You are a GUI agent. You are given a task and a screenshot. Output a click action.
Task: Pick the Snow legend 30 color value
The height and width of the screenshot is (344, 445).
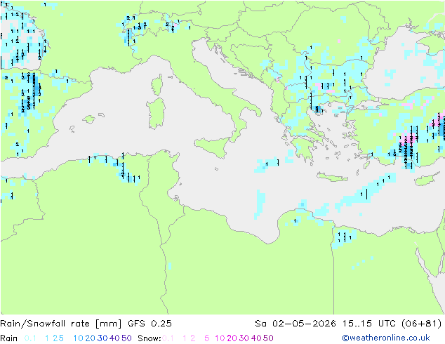(244, 338)
